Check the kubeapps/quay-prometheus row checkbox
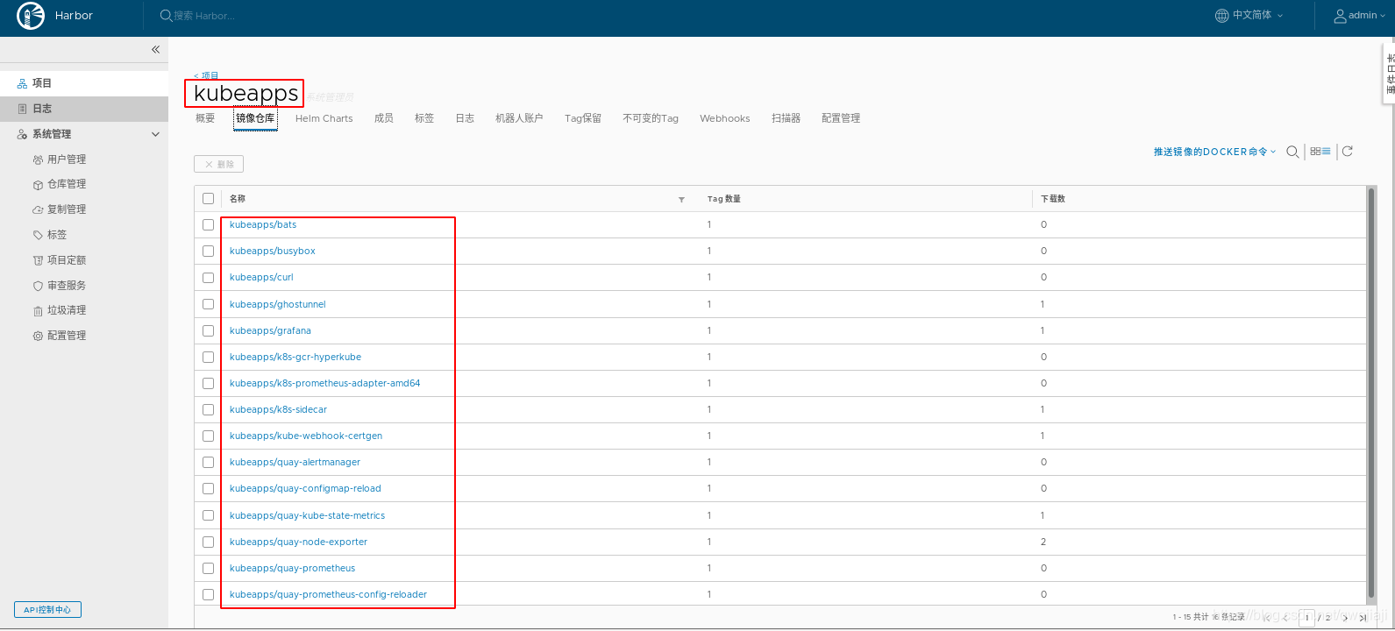 (x=208, y=568)
